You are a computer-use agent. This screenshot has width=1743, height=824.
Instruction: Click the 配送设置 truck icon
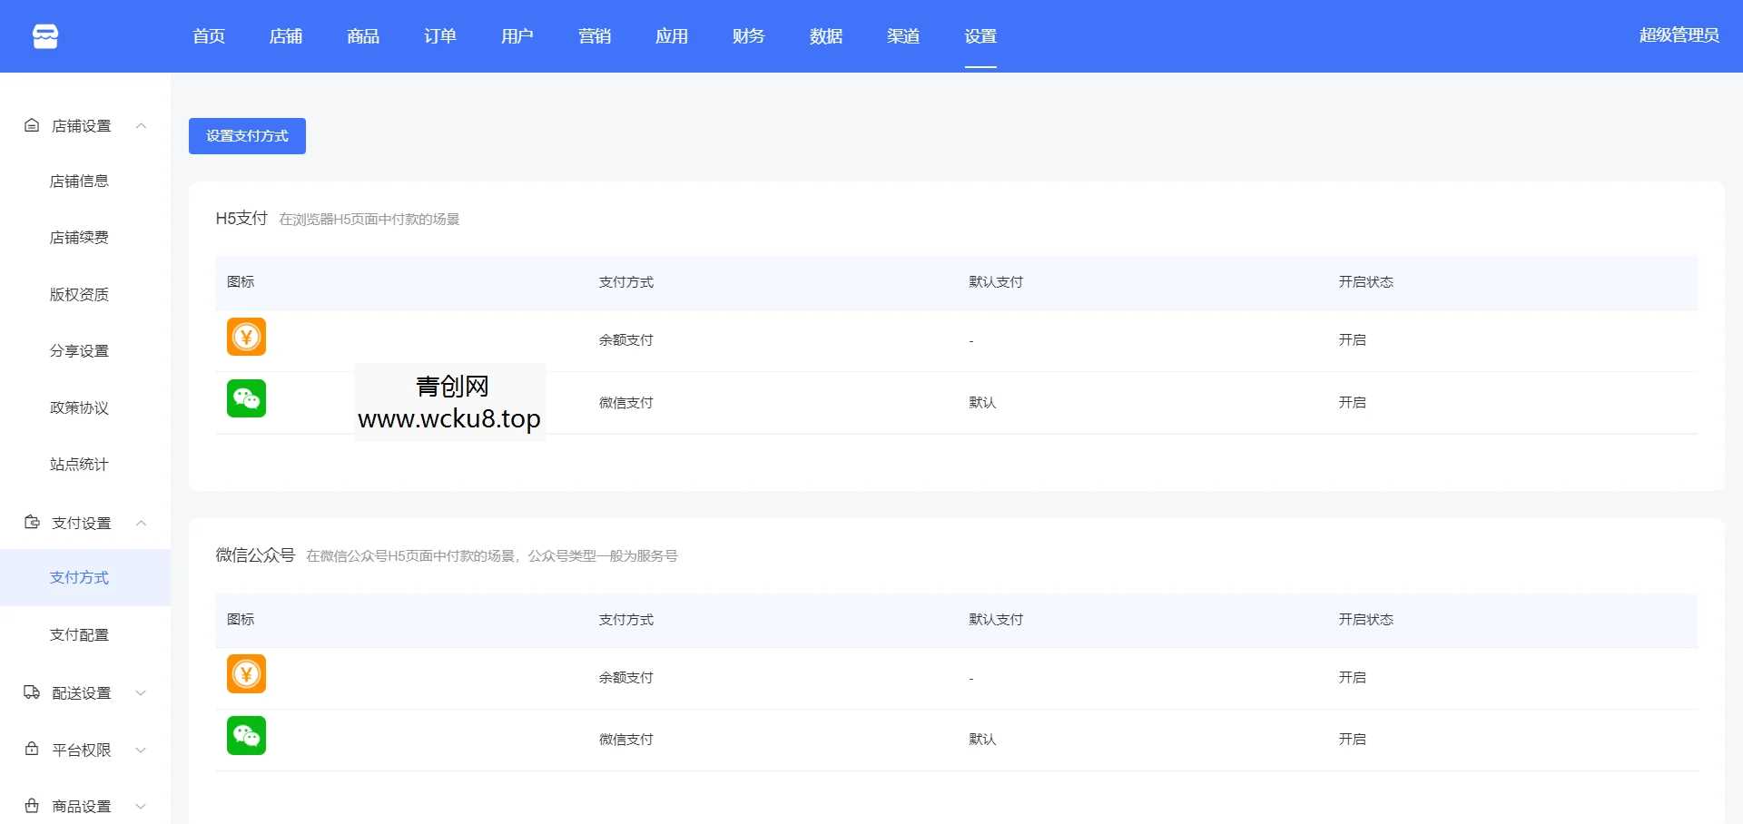(x=30, y=692)
